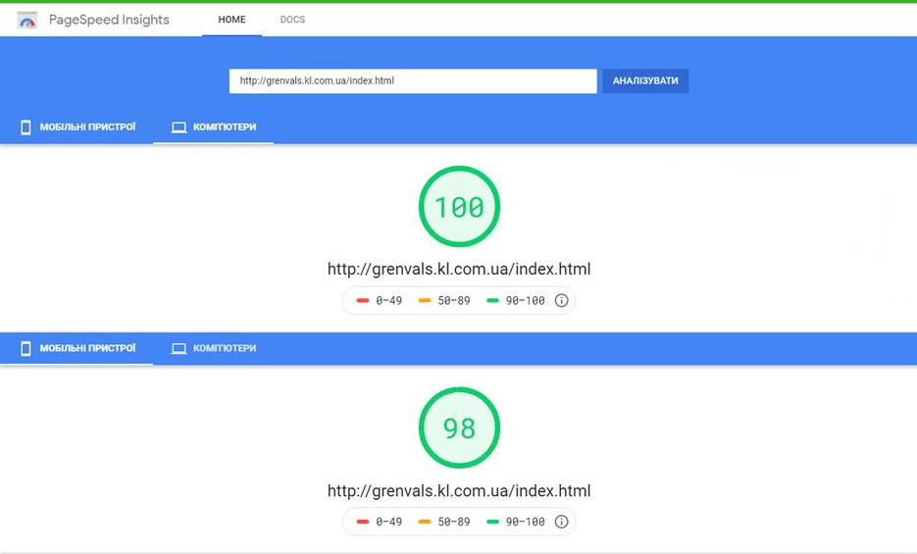This screenshot has width=917, height=554.
Task: Select upper МОБІЛЬНІ ПРИСТРОЇ tab
Action: tap(77, 126)
